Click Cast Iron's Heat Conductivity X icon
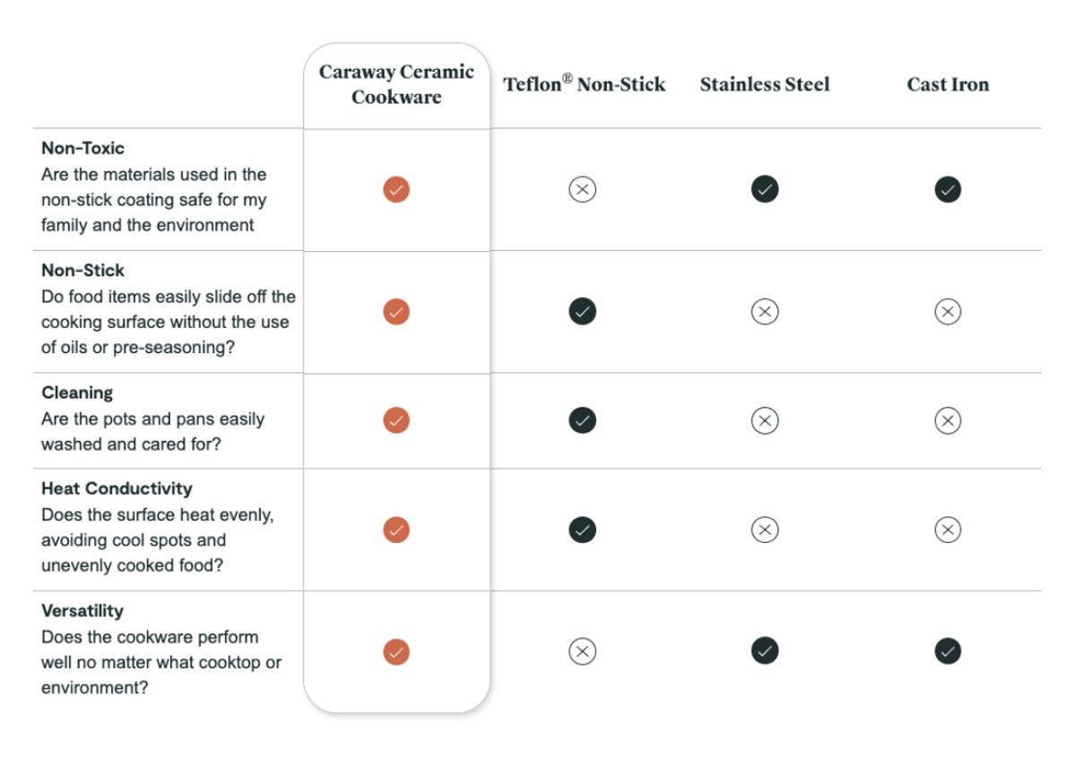This screenshot has height=767, width=1076. (x=948, y=530)
